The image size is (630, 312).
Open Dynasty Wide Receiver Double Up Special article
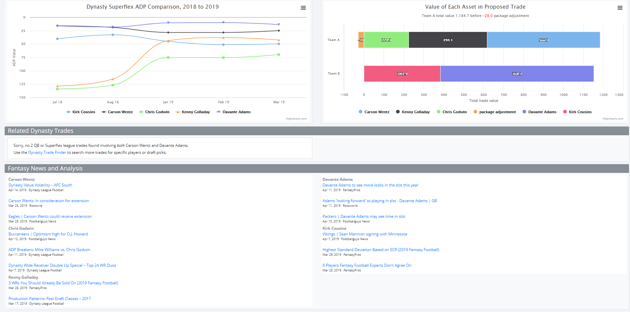click(x=62, y=265)
